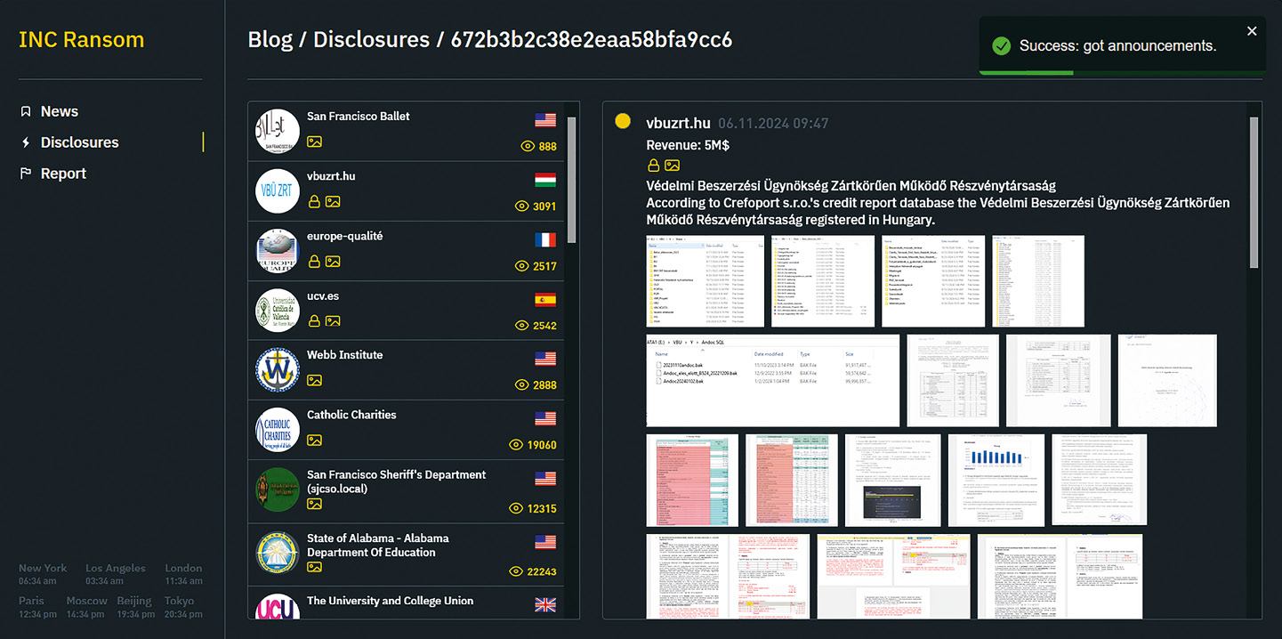Click the Spanish flag on ucv.es row

(545, 299)
